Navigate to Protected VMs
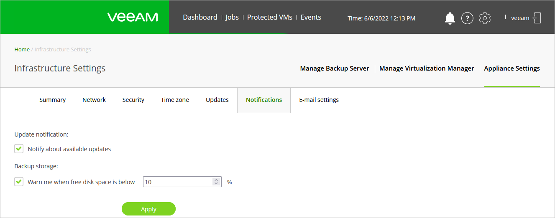 pos(269,17)
